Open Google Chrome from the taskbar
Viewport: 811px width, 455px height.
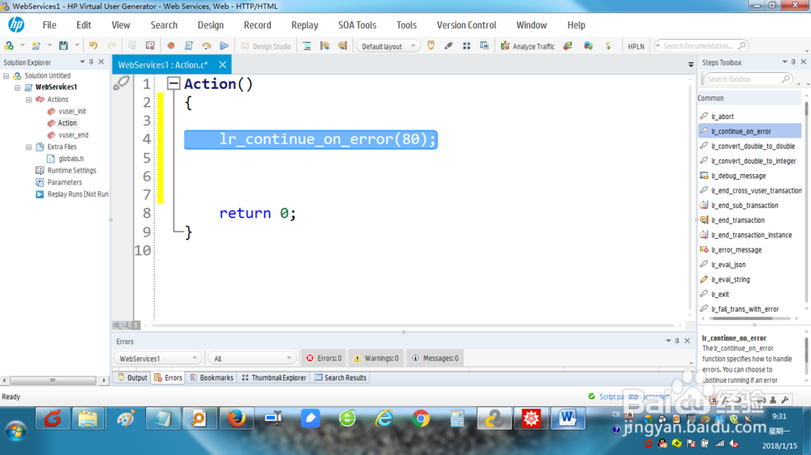click(420, 419)
